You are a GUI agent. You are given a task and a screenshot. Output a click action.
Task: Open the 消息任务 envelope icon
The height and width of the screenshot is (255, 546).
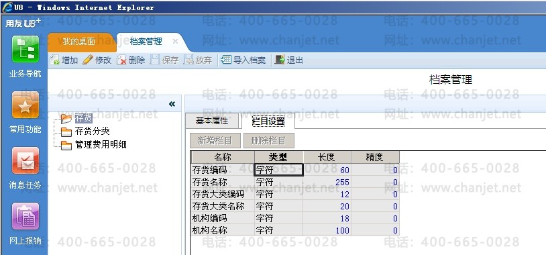pos(25,160)
